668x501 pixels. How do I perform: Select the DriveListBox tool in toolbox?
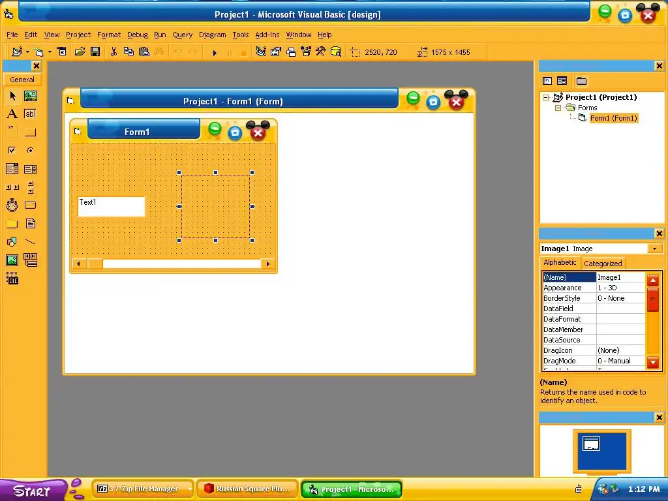[x=30, y=205]
